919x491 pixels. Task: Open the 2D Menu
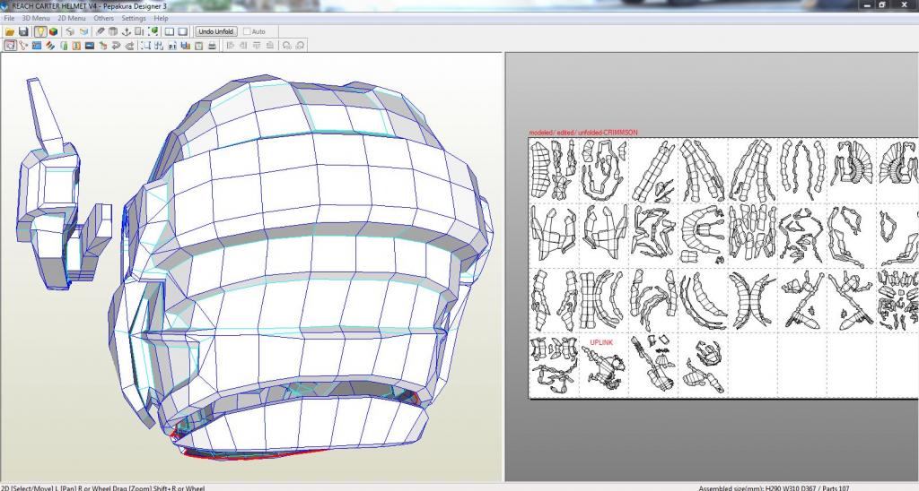tap(72, 18)
